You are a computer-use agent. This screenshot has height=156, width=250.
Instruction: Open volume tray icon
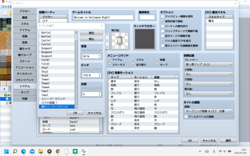point(225,151)
